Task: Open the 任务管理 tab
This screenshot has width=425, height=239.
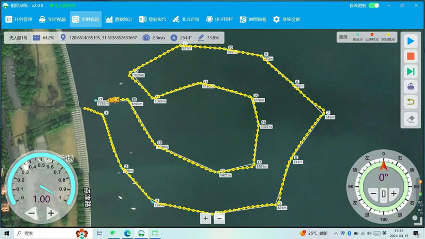Action: tap(19, 20)
